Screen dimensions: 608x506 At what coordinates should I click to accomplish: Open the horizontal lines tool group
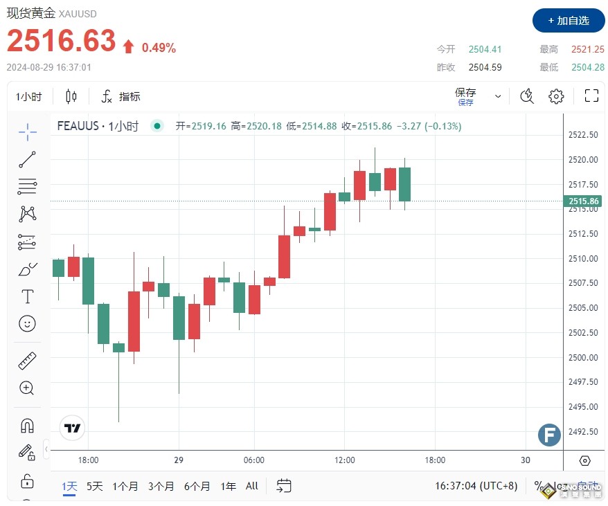[27, 186]
